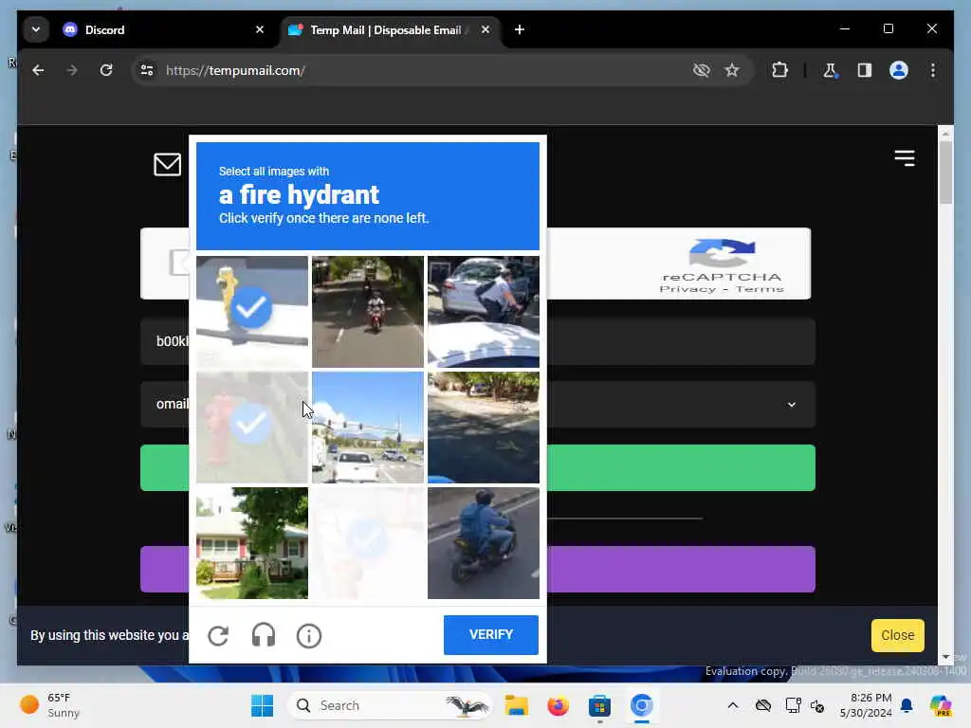View site information icon in address bar
971x728 pixels.
[147, 70]
